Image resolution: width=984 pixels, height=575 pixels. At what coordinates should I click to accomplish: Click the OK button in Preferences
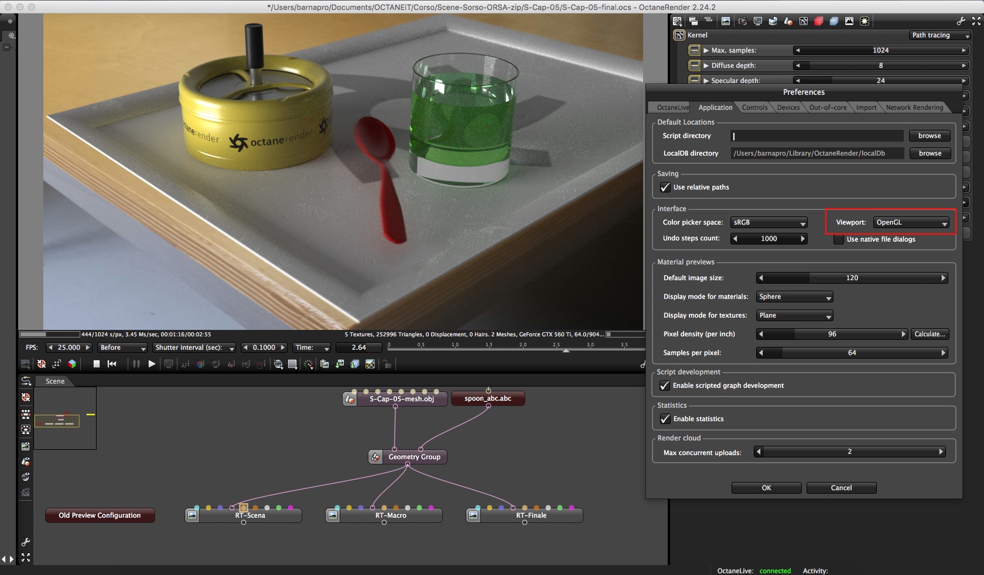coord(766,488)
